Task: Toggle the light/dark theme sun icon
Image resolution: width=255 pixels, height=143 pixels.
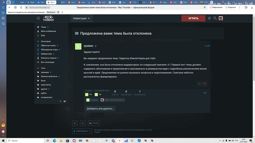Action: (209, 18)
